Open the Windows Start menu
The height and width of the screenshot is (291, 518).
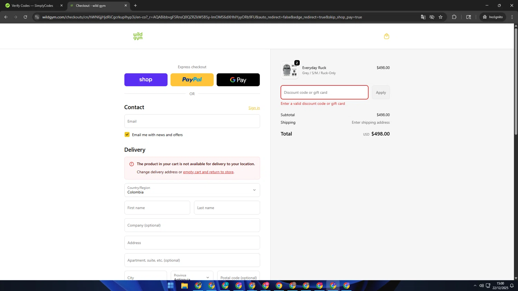pyautogui.click(x=171, y=285)
